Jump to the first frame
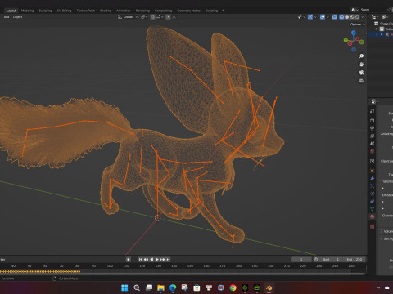393x294 pixels. pos(140,260)
